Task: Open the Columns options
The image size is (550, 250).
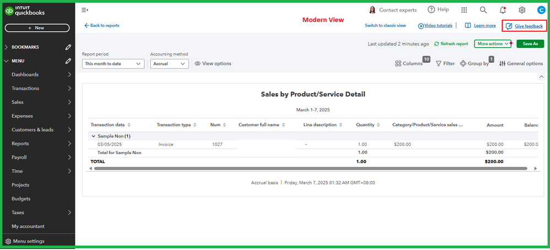Action: (x=409, y=63)
